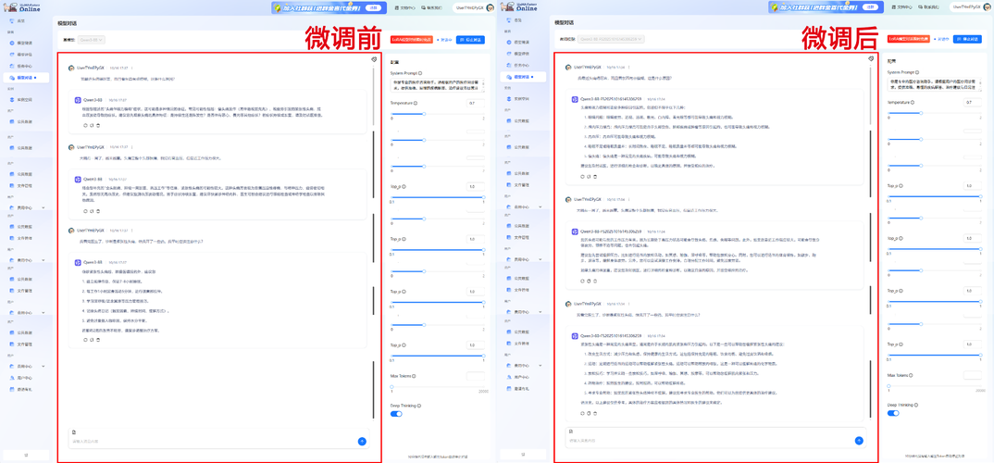Image resolution: width=994 pixels, height=463 pixels.
Task: Click the Max Tokens value field, 微调前 window
Action: pos(476,376)
